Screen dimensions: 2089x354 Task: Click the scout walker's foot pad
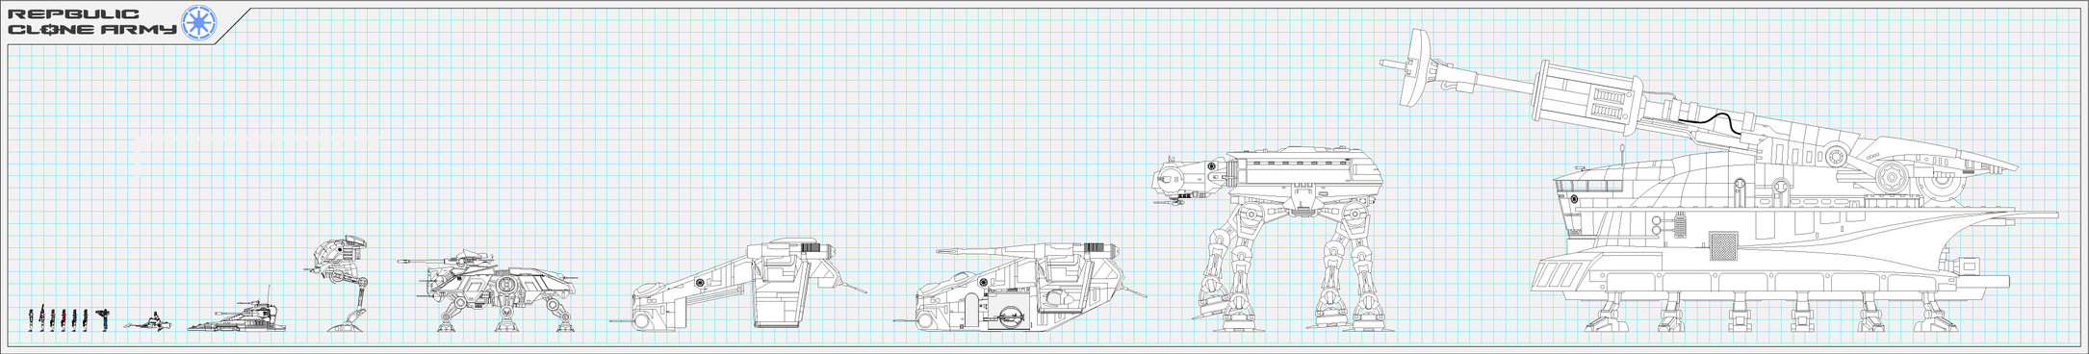(x=346, y=327)
